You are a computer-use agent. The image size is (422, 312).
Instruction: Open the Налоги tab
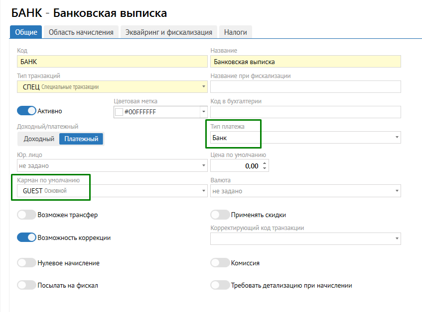[x=235, y=32]
